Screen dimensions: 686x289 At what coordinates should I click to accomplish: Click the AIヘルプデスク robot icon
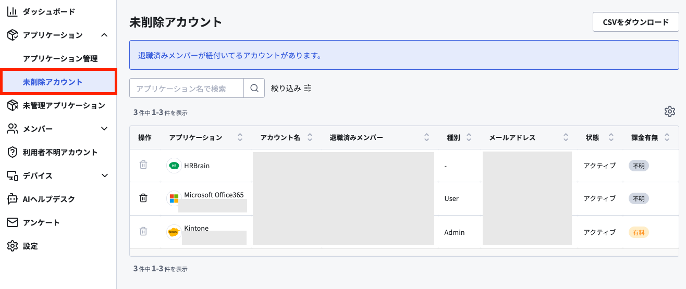pyautogui.click(x=13, y=199)
